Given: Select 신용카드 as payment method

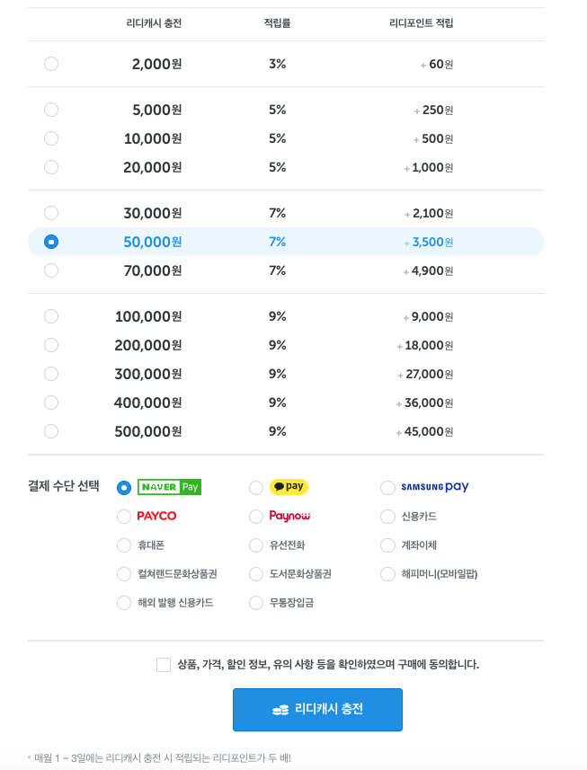Looking at the screenshot, I should 418,517.
